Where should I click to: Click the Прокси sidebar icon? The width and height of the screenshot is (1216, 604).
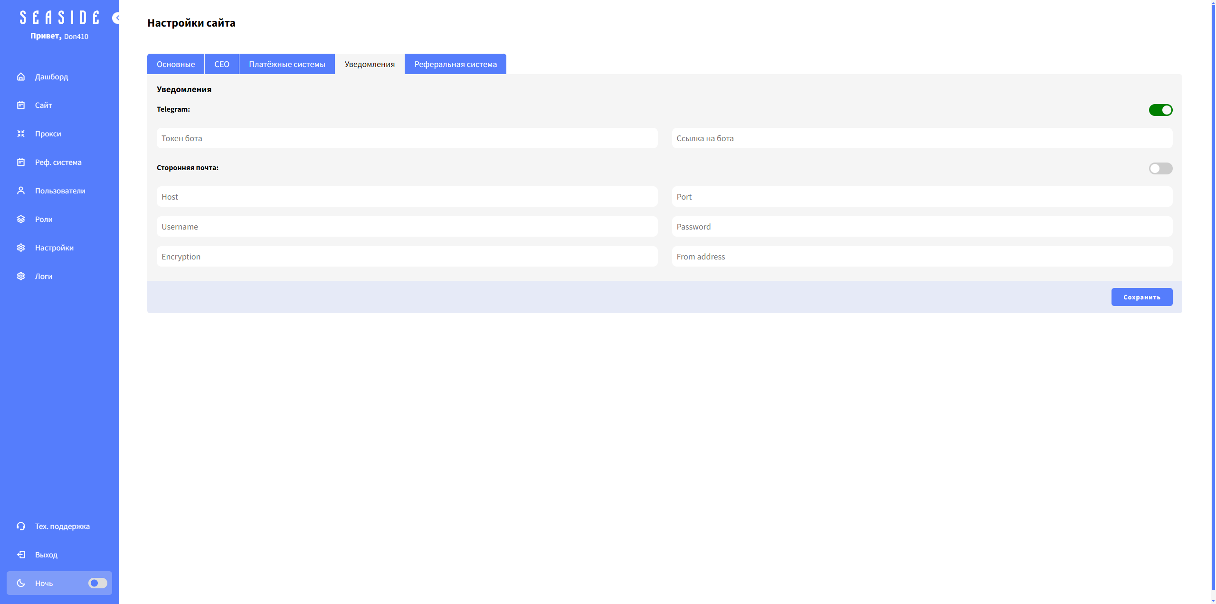(x=21, y=134)
